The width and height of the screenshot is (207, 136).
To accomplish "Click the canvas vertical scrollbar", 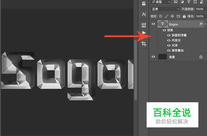I will pos(136,70).
